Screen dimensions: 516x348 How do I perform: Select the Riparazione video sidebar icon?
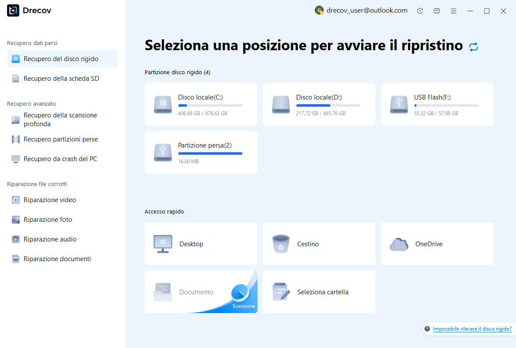coord(15,200)
